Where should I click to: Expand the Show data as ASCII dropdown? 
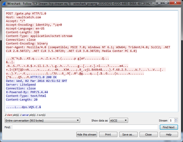[119, 121]
